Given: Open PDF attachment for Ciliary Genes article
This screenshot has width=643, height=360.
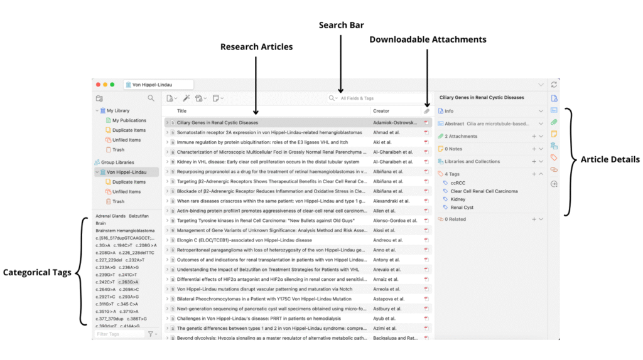Looking at the screenshot, I should (x=427, y=123).
